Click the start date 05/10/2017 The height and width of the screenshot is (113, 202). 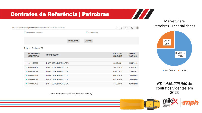[118, 71]
